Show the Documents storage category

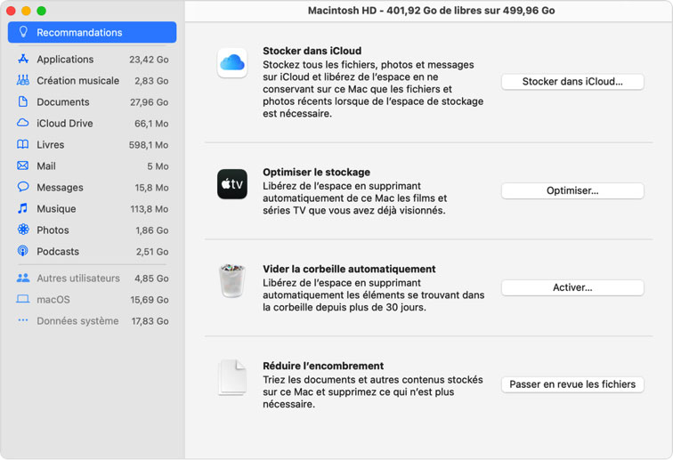coord(92,102)
